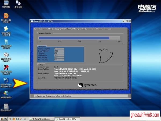Screen dimensions: 161x121
Task: Click the Symantec logo in Ghost window
Action: pos(87,85)
